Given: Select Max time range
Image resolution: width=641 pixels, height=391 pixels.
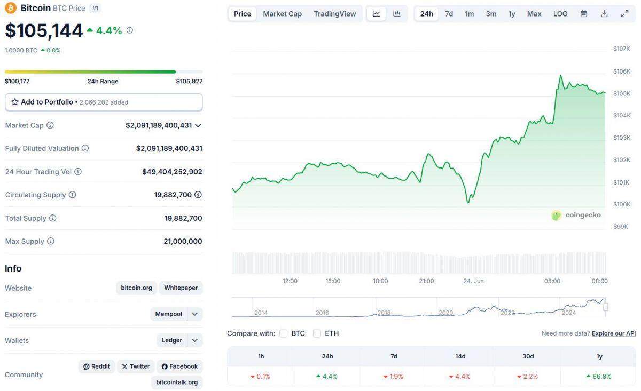Looking at the screenshot, I should click(534, 14).
